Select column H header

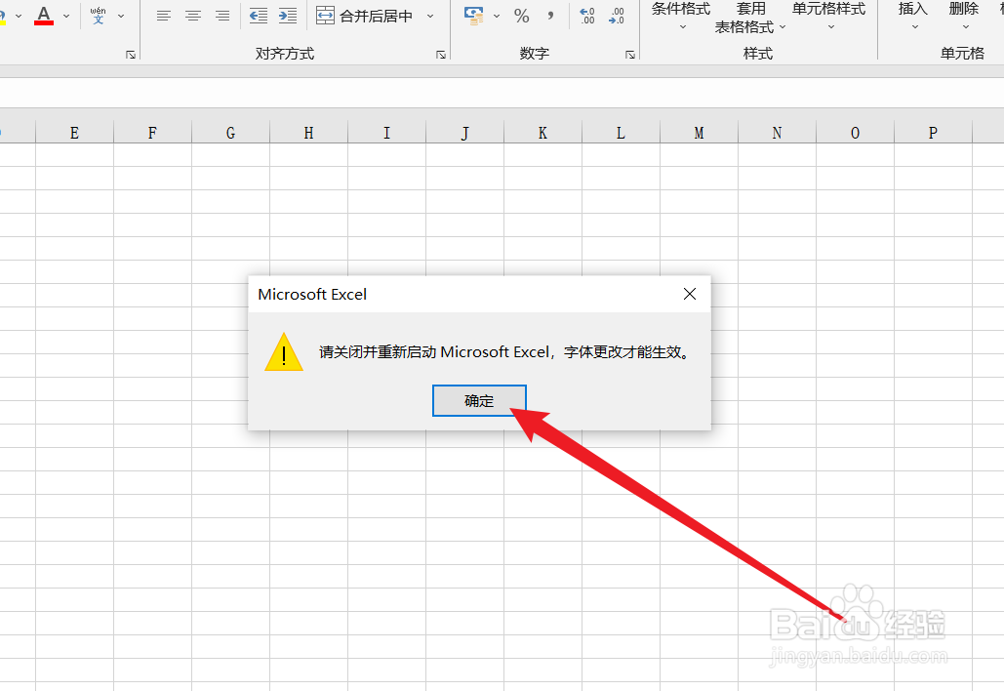click(x=308, y=133)
